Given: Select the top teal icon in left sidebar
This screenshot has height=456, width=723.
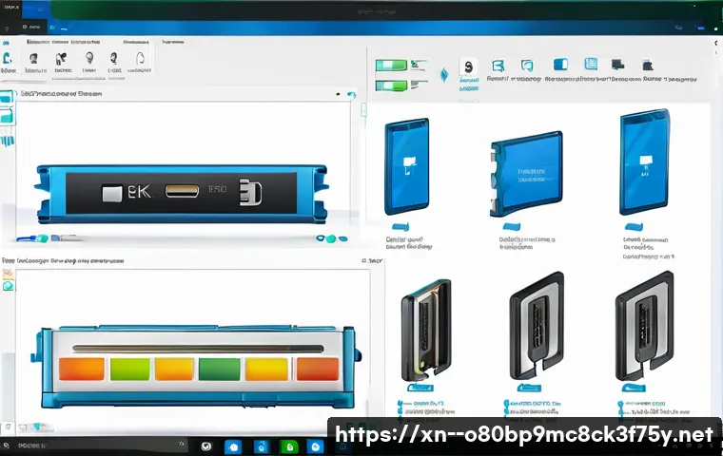Looking at the screenshot, I should (x=7, y=97).
